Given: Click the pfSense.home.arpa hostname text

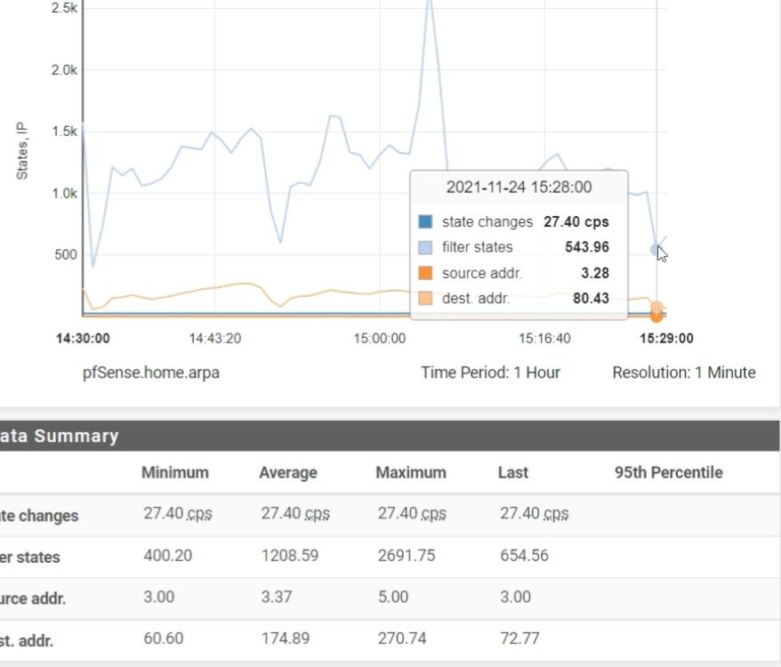Looking at the screenshot, I should click(151, 373).
